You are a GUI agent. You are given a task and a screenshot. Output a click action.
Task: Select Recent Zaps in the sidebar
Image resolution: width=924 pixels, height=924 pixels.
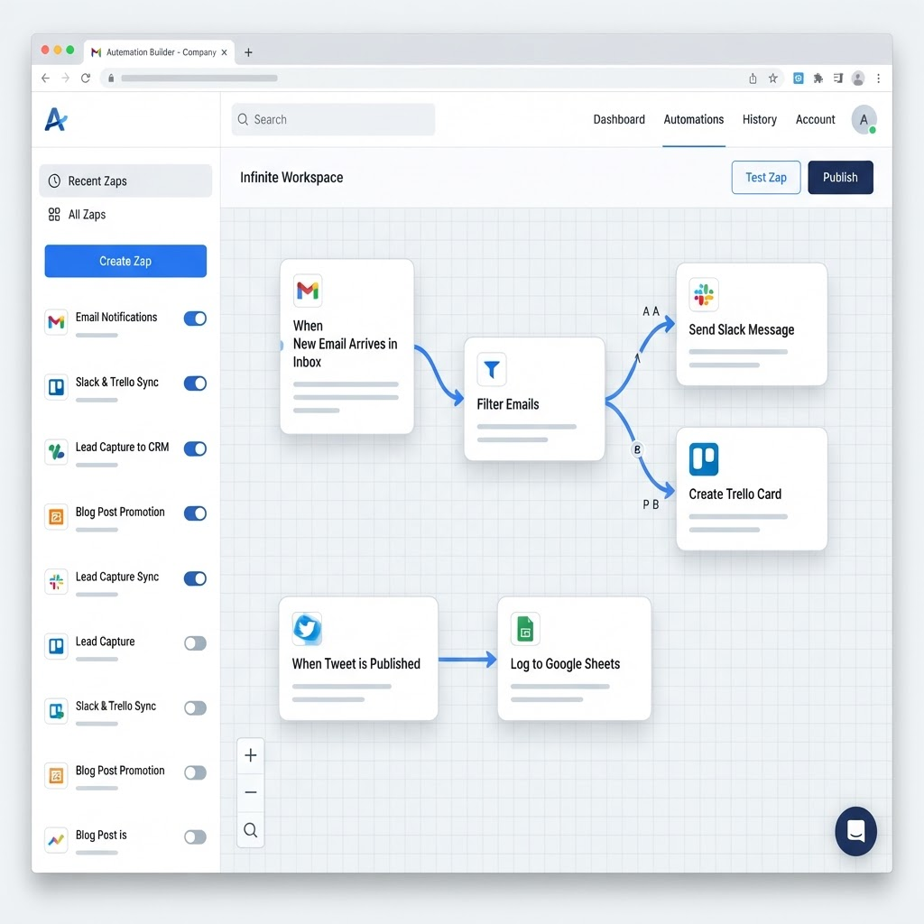click(x=125, y=180)
